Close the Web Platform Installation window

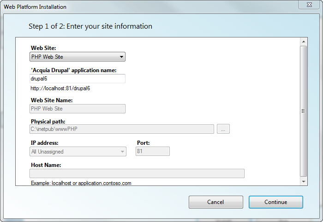click(x=309, y=5)
